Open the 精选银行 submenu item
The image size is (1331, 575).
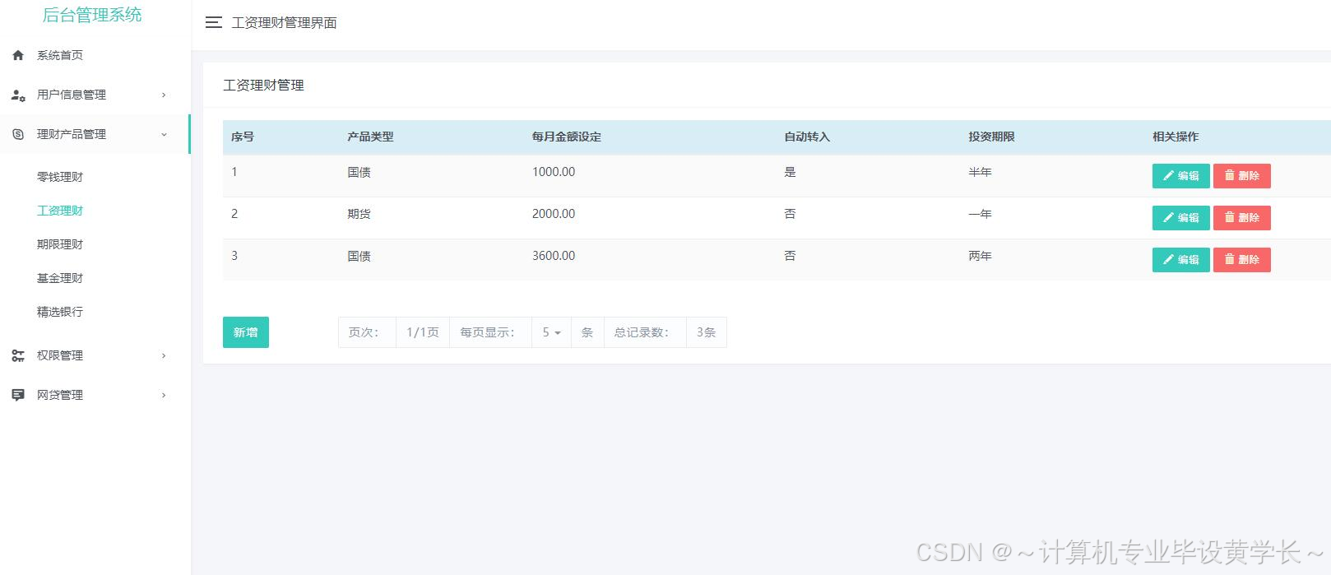click(60, 312)
